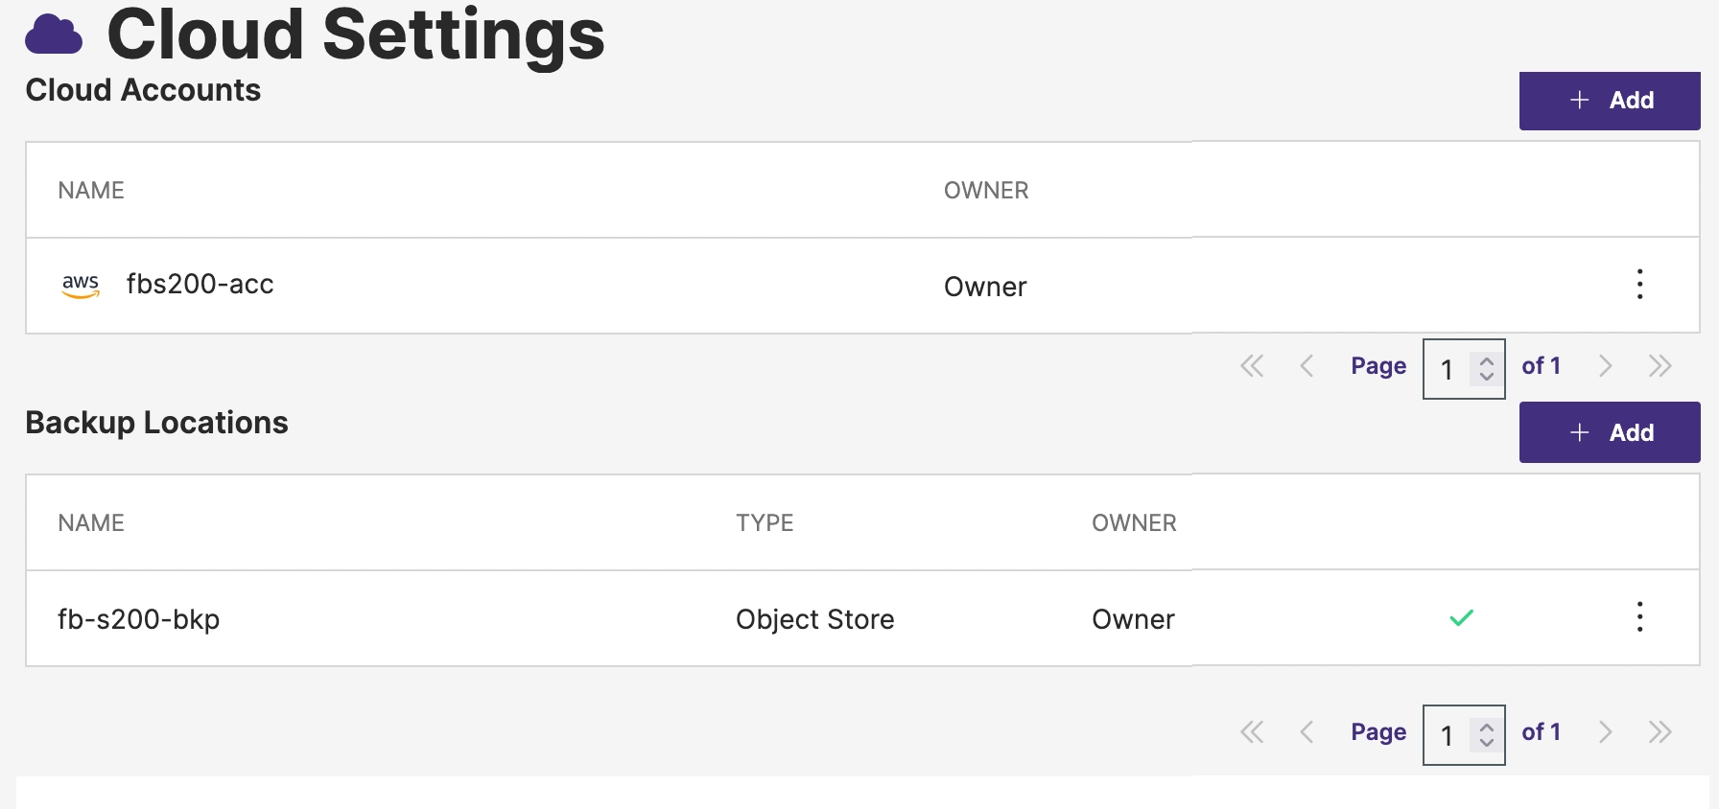1719x809 pixels.
Task: Open actions menu for fbs200-acc account
Action: [1639, 285]
